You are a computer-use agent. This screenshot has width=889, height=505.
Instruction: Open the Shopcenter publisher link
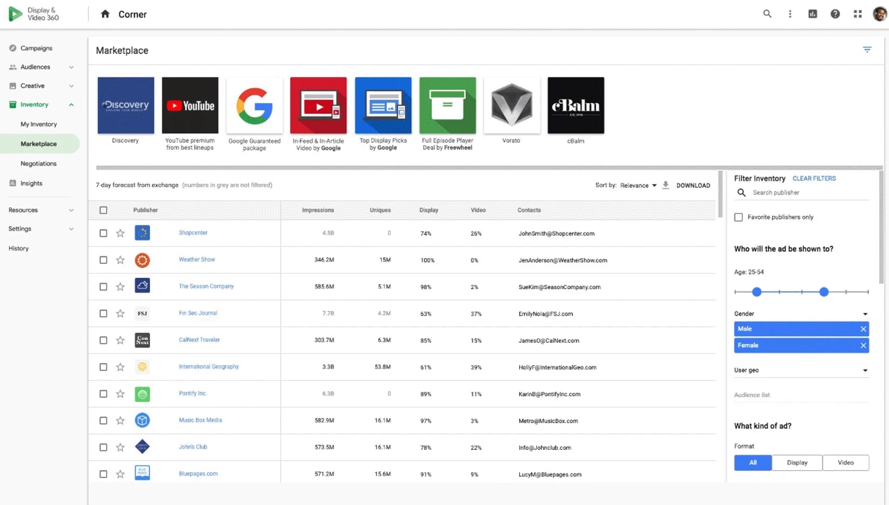click(x=193, y=232)
